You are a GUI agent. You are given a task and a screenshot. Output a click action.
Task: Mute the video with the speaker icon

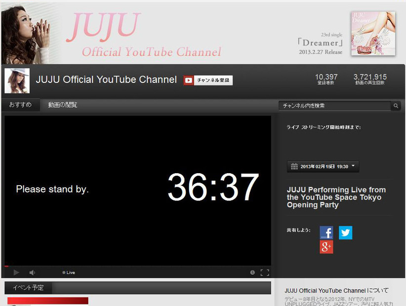pyautogui.click(x=32, y=272)
